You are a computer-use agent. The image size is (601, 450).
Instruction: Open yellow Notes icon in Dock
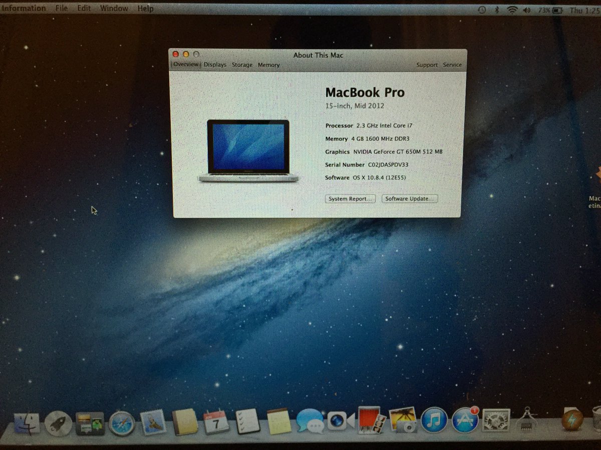point(279,422)
